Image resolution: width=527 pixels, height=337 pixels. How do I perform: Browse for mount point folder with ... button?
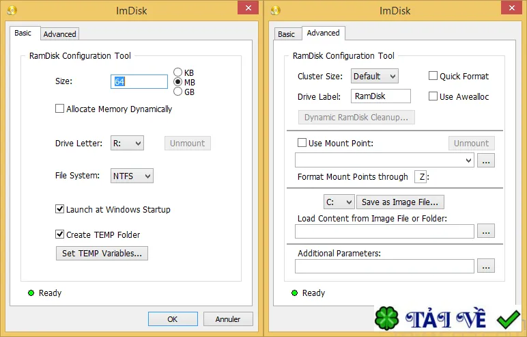[486, 160]
